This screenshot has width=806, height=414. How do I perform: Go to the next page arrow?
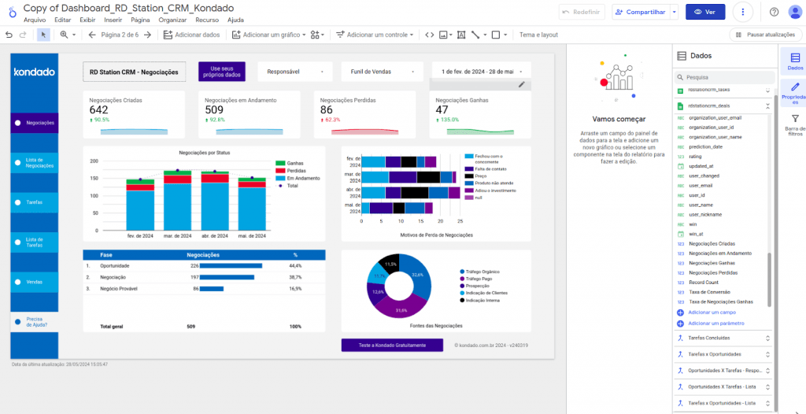click(x=147, y=35)
